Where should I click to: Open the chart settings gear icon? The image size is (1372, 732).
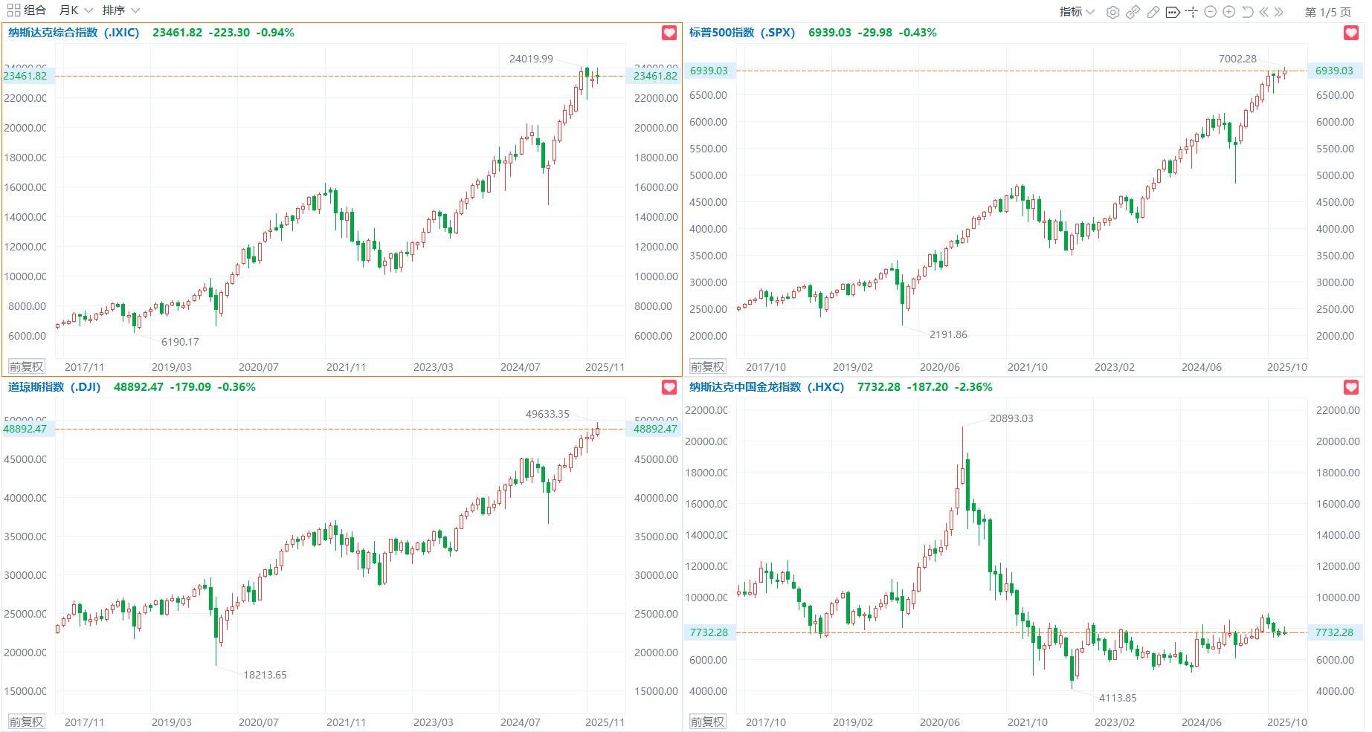click(x=1112, y=12)
